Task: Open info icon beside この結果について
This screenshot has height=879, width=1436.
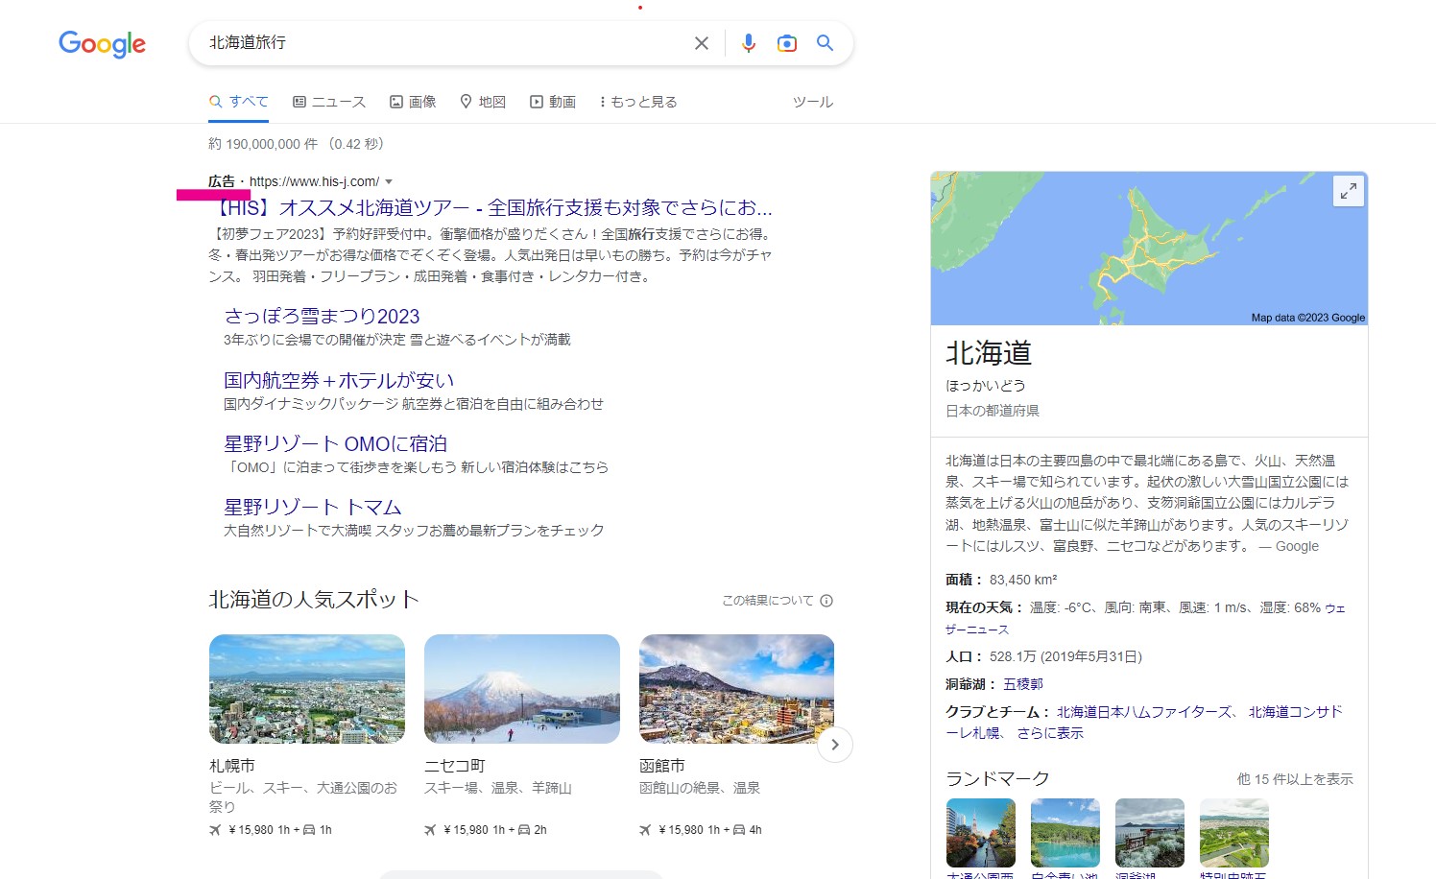Action: [826, 601]
